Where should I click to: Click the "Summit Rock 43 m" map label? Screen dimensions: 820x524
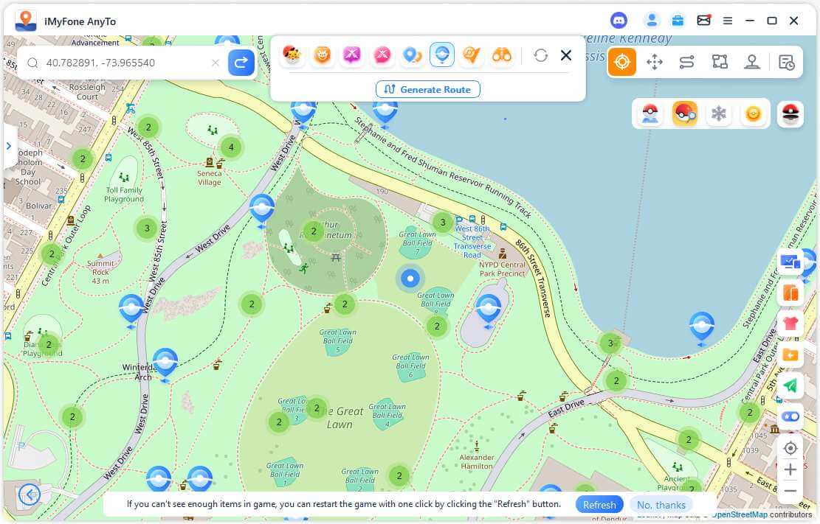[100, 272]
